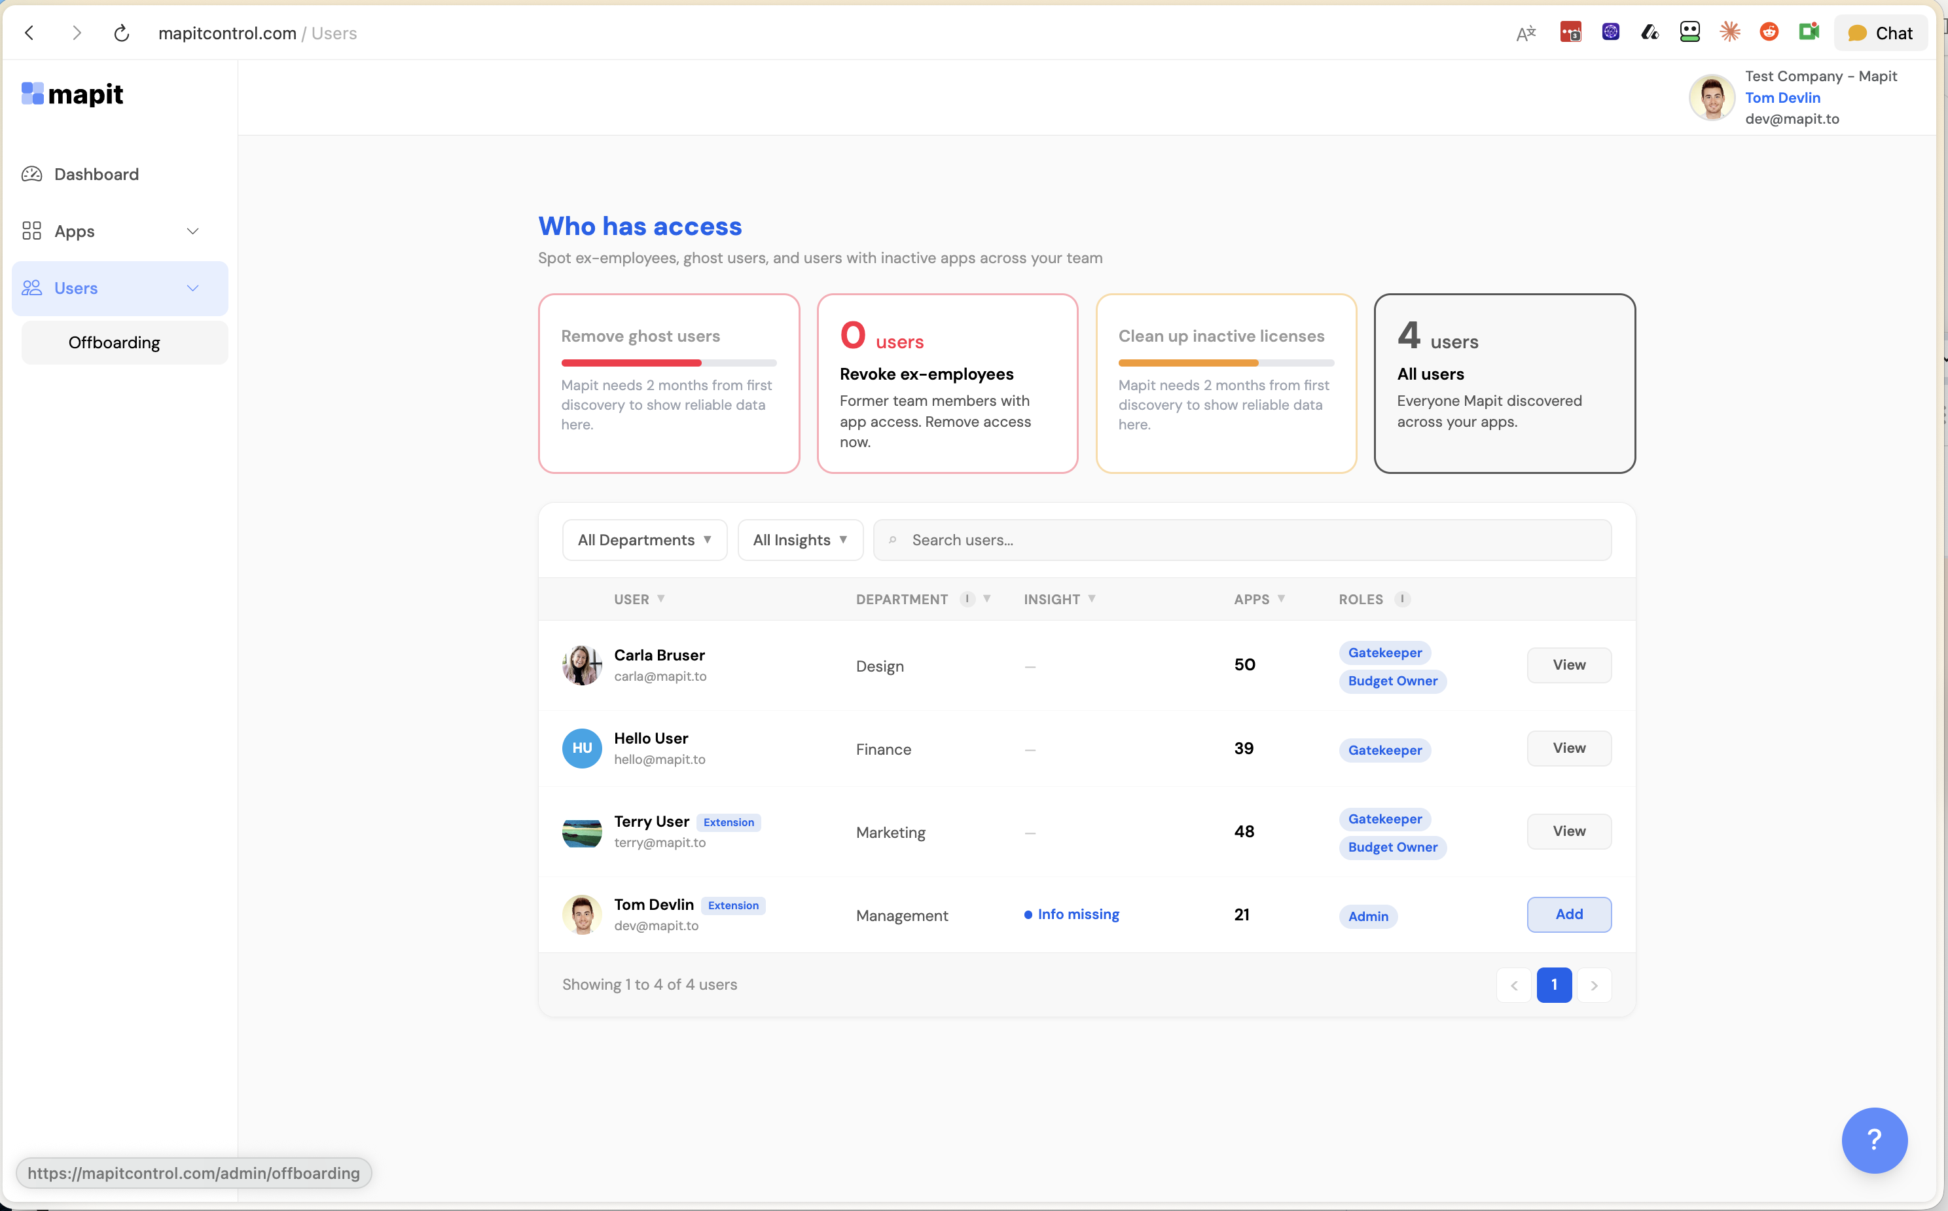The height and width of the screenshot is (1211, 1948).
Task: Expand the Apps sidebar chevron
Action: coord(193,232)
